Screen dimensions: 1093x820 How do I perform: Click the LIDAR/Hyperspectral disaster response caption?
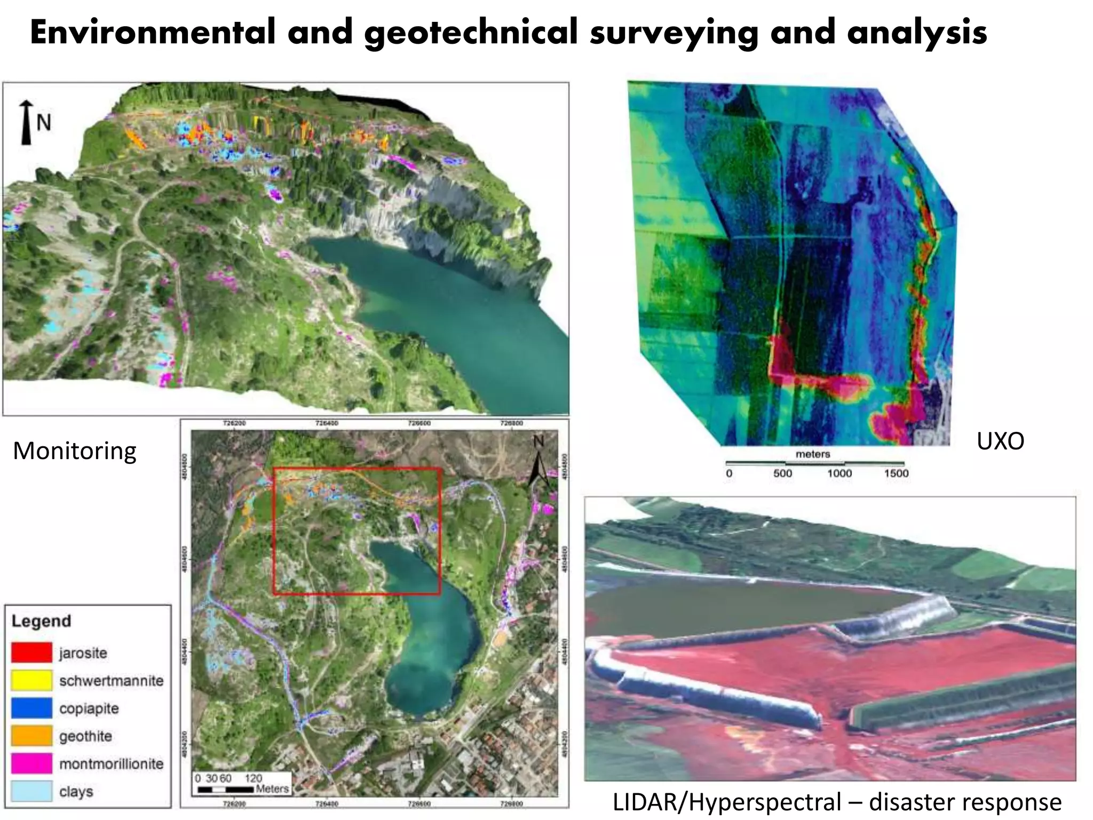(837, 802)
